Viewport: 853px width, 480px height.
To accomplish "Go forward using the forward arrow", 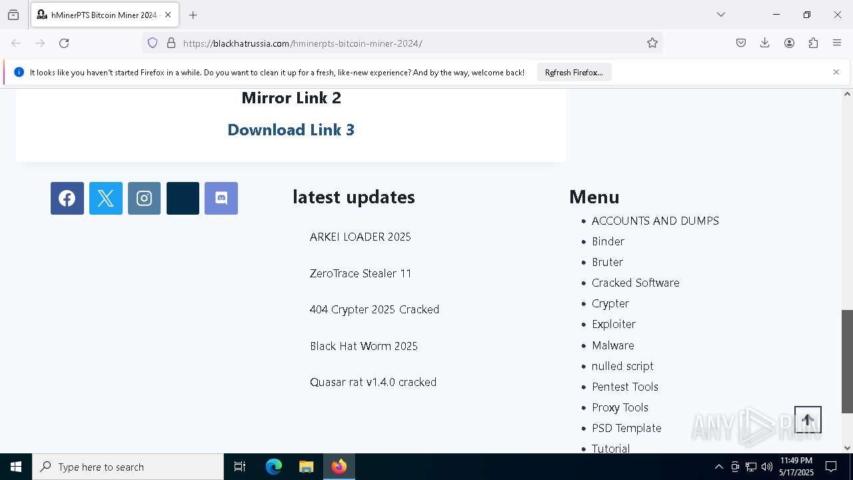I will pos(40,43).
